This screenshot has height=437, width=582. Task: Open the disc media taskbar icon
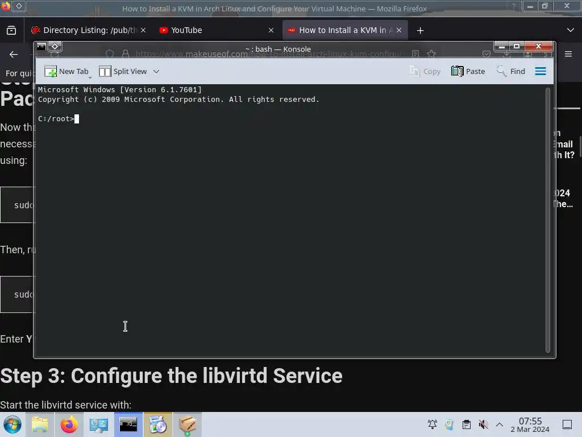tap(158, 424)
